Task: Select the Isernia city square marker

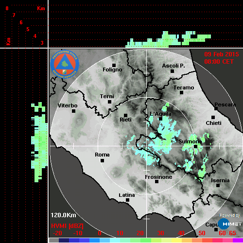Action: [218, 185]
